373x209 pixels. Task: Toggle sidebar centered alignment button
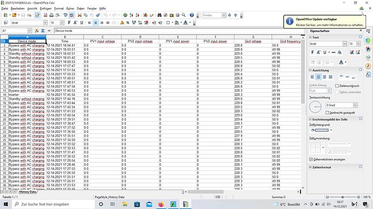(318, 77)
